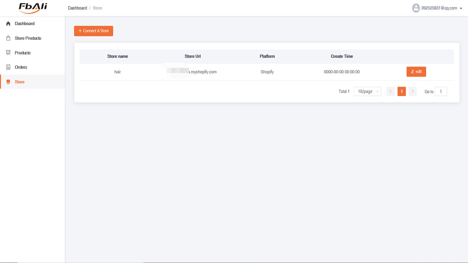The image size is (468, 263).
Task: Click the Connect A Store button
Action: click(x=94, y=31)
